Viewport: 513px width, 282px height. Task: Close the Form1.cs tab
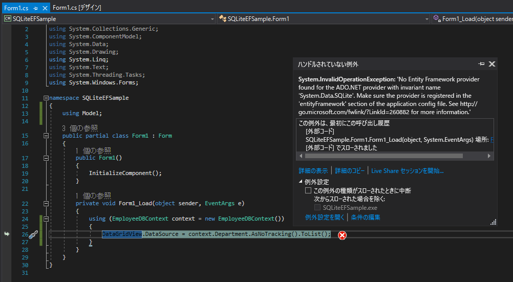tap(45, 8)
